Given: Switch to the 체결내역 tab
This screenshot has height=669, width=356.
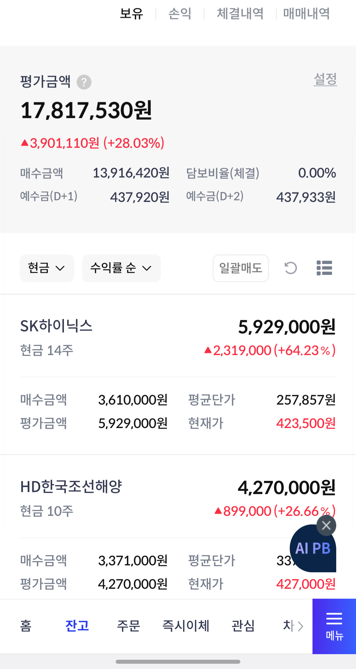Looking at the screenshot, I should (x=240, y=14).
